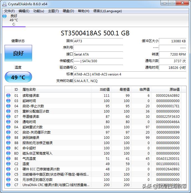Click status orb for BD 磁头非正常高度写入
Image resolution: width=191 pixels, height=193 pixels.
(8, 153)
